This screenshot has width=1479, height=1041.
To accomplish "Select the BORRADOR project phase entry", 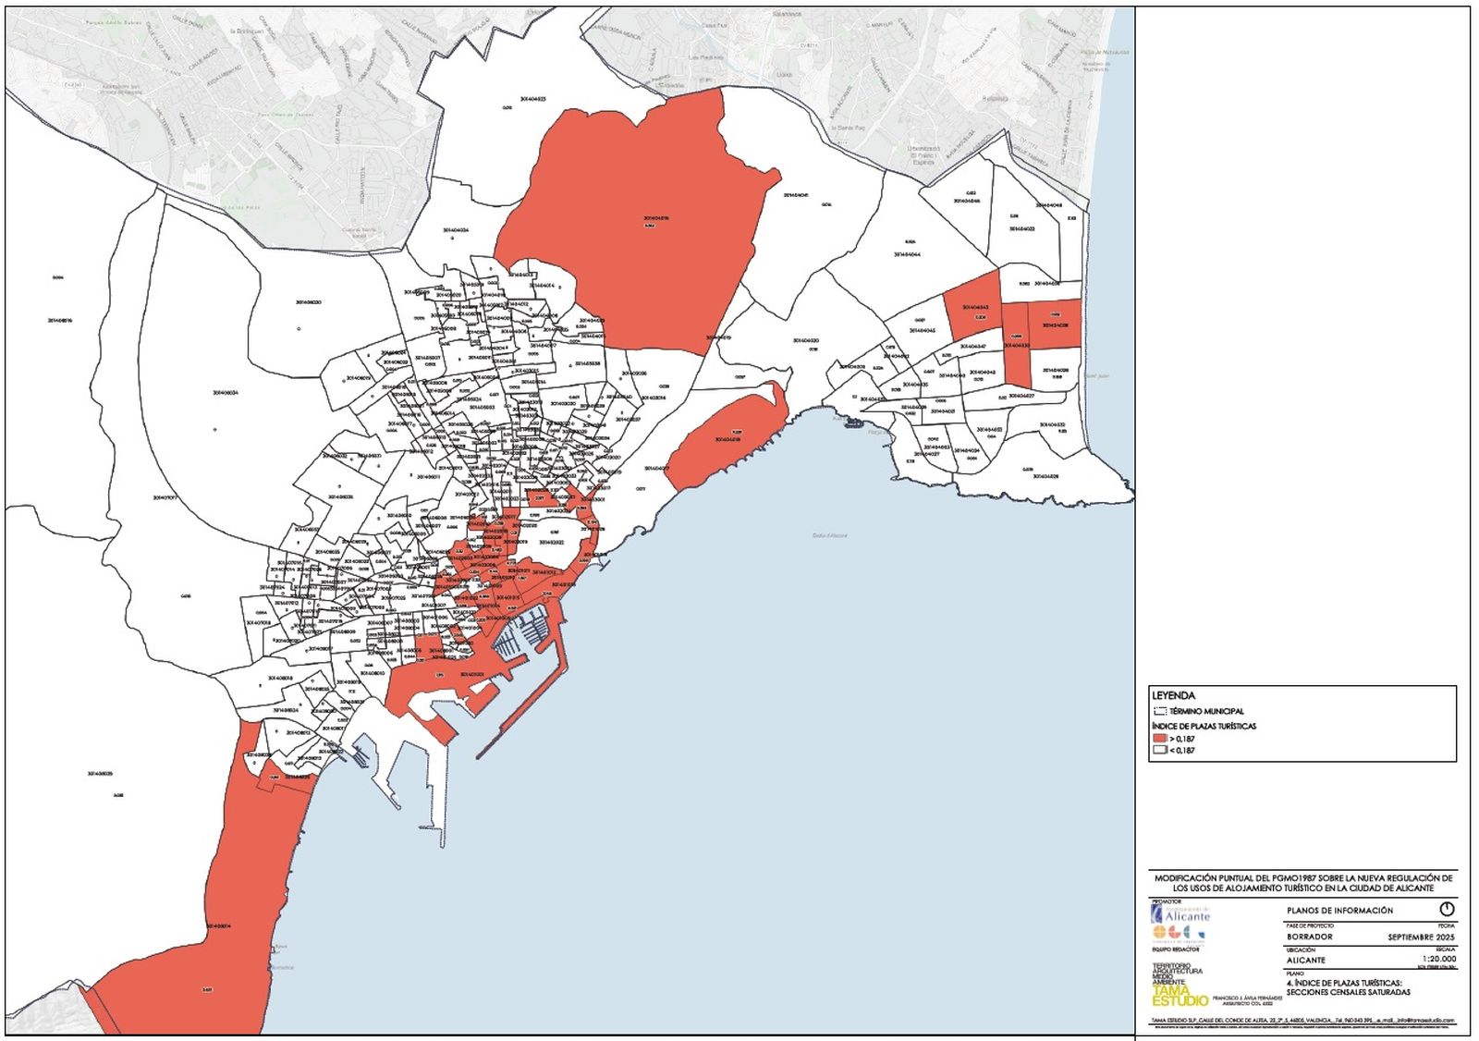I will point(1310,937).
